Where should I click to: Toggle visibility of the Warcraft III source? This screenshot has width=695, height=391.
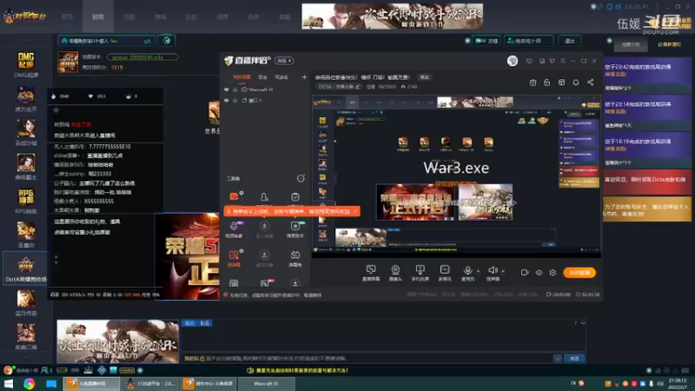[227, 89]
